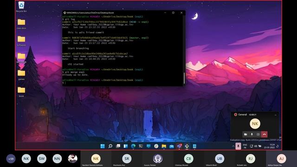This screenshot has width=297, height=167.
Task: Turn on camera in Teams call popup
Action: (245, 134)
